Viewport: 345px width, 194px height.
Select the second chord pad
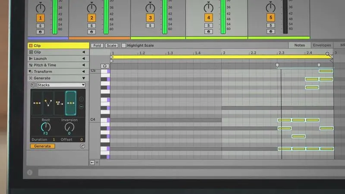coord(48,103)
